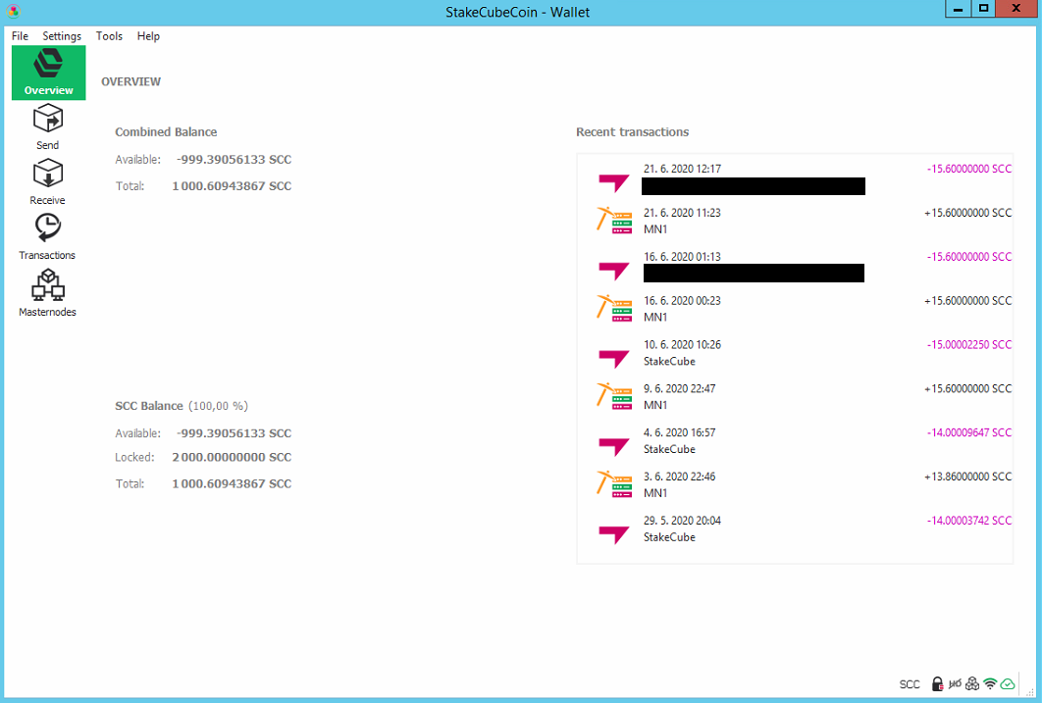Open the Overview page in the sidebar
The width and height of the screenshot is (1042, 703).
point(48,73)
